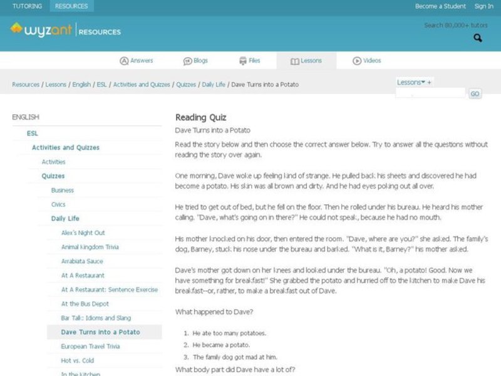This screenshot has width=501, height=376.
Task: Open the Videos play icon
Action: (357, 61)
